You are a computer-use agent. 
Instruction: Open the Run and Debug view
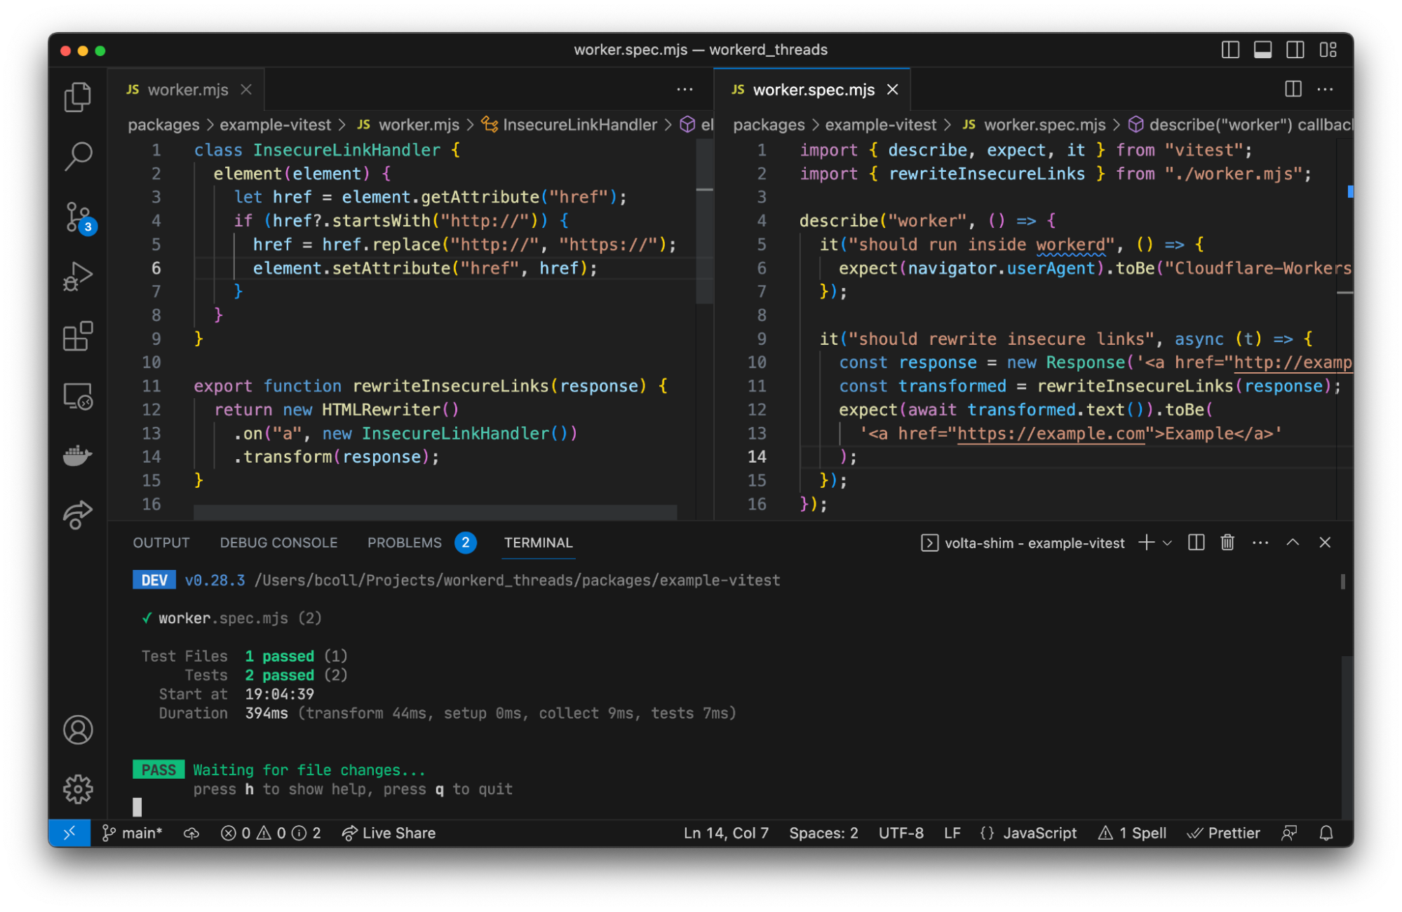(x=77, y=276)
